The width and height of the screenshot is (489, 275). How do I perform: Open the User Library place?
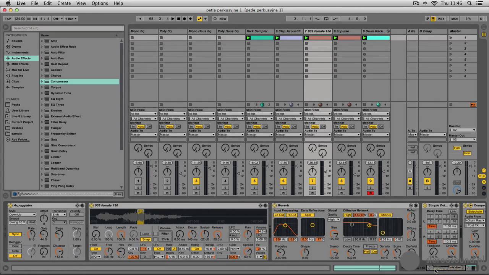tap(20, 110)
